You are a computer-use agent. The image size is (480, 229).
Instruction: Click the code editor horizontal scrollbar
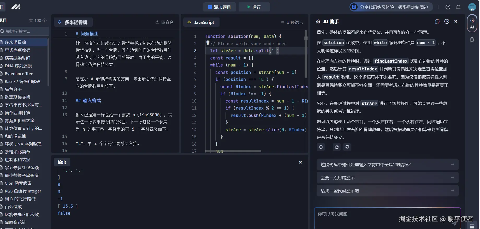[233, 151]
